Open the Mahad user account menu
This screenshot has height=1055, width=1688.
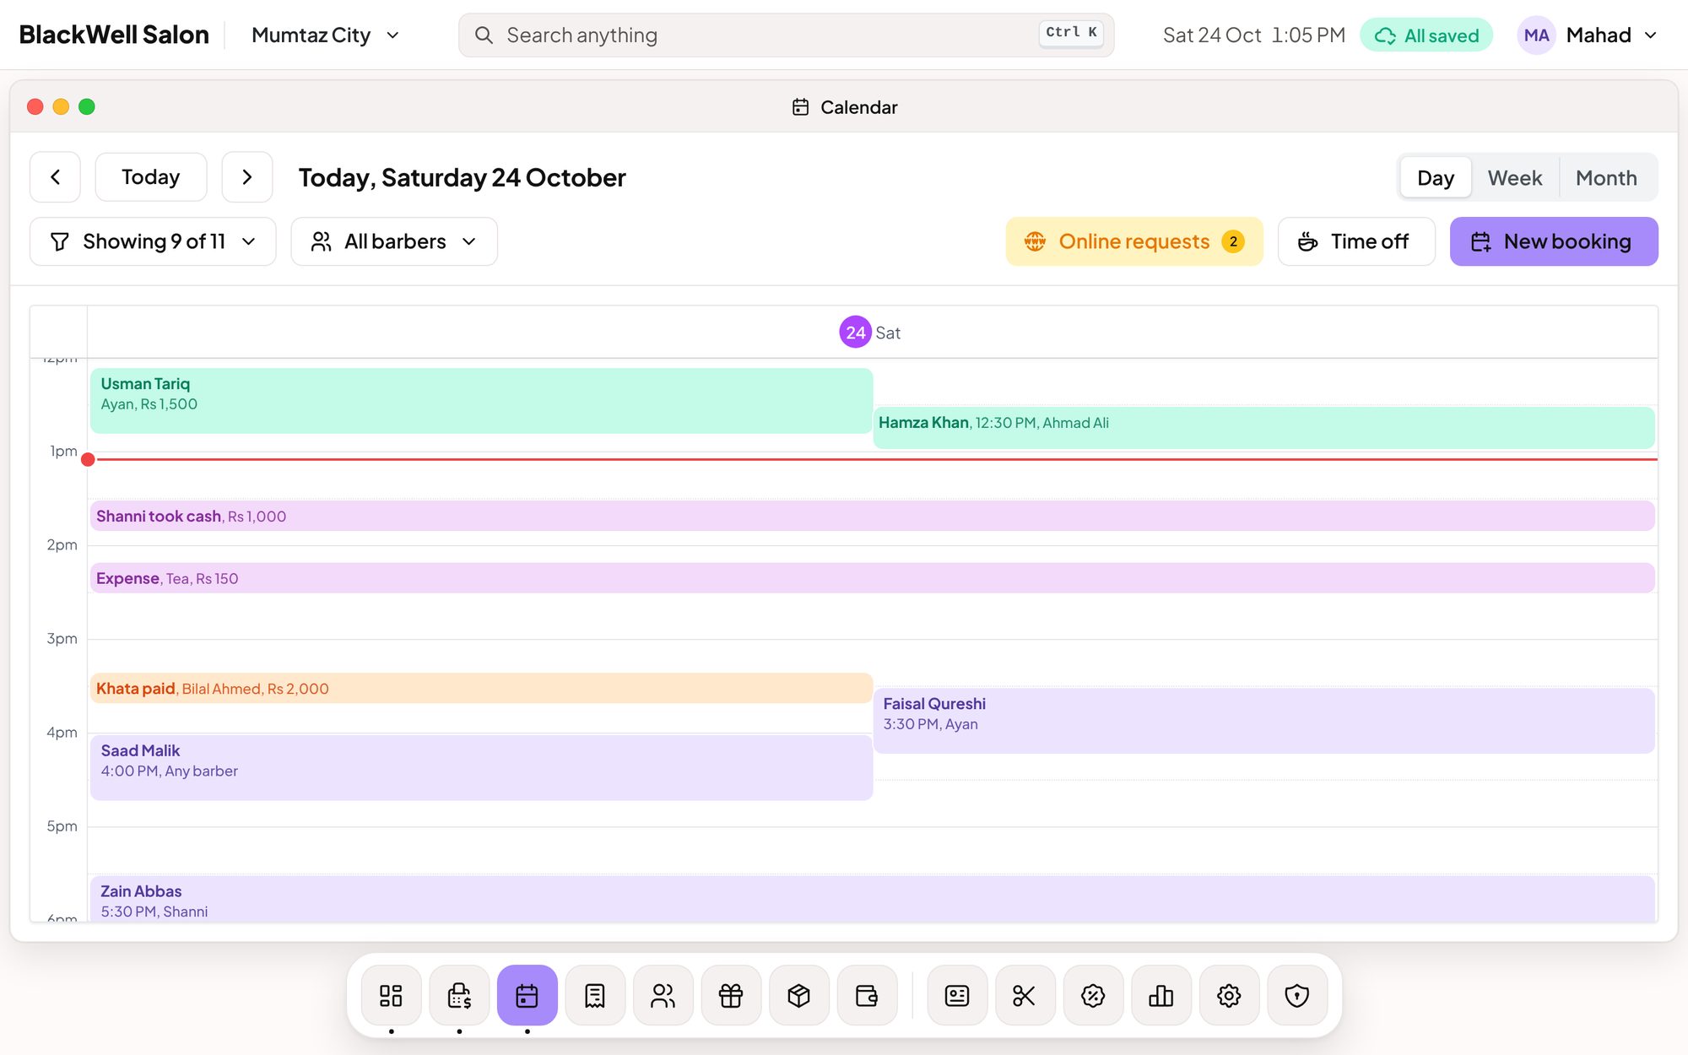pyautogui.click(x=1589, y=35)
